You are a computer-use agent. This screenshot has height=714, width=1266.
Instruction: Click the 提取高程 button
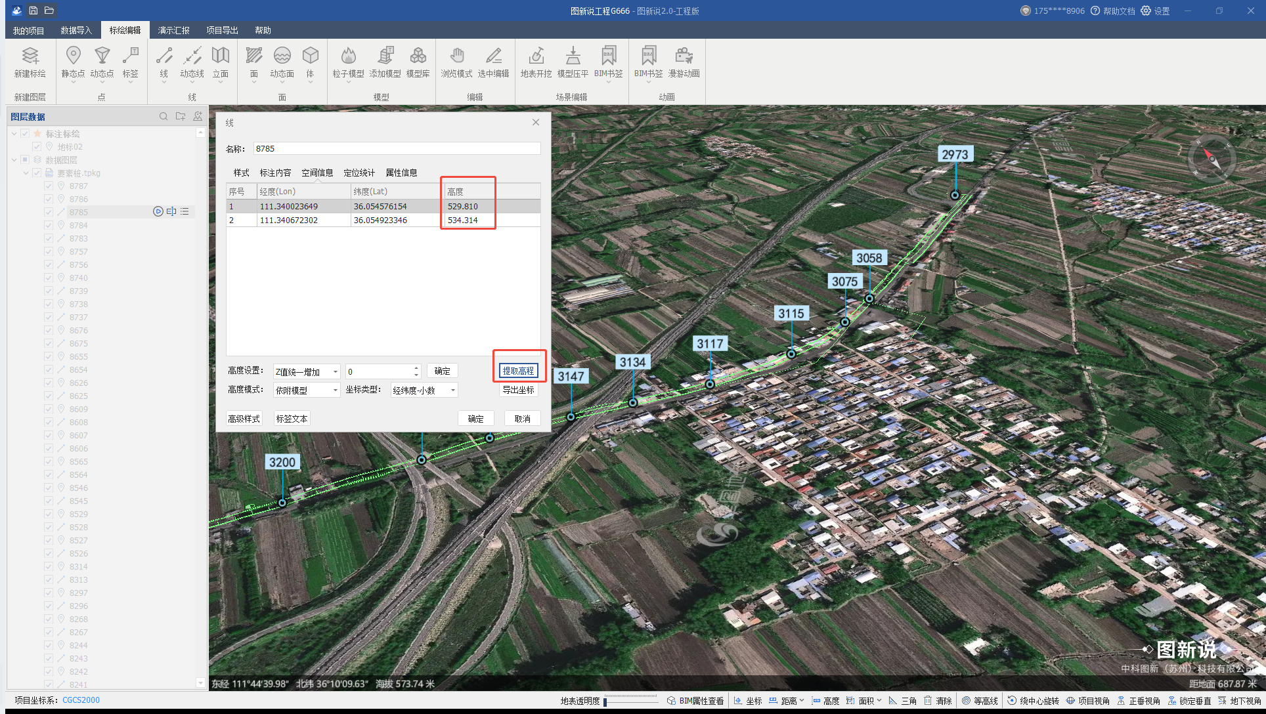[x=518, y=371]
